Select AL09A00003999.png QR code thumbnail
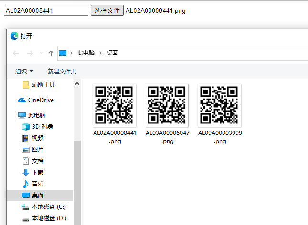 click(x=219, y=105)
